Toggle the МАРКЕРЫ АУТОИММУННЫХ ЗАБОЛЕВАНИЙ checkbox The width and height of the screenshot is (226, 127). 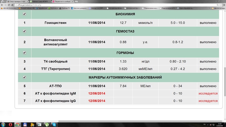pos(24,77)
